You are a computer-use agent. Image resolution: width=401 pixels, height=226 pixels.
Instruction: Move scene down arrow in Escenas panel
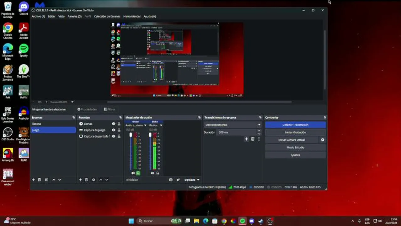[x=60, y=180]
